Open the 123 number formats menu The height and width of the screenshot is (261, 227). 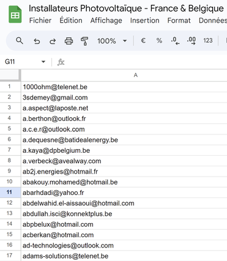208,40
